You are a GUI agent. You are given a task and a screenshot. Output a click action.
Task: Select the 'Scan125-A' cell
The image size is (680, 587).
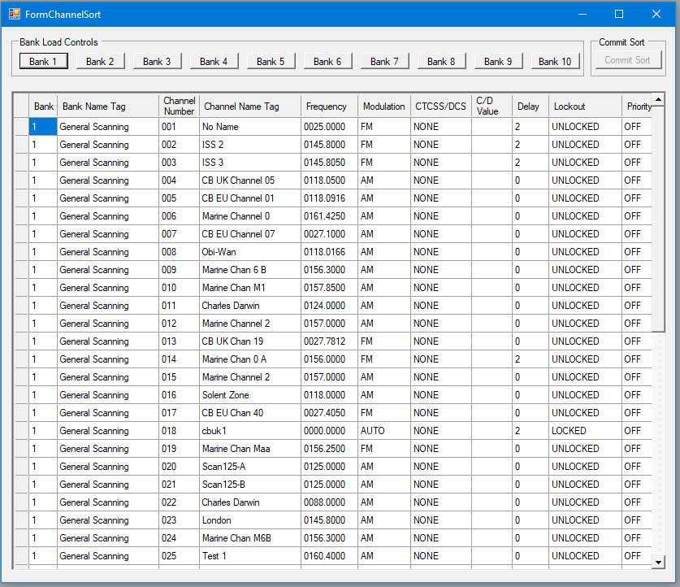point(249,467)
